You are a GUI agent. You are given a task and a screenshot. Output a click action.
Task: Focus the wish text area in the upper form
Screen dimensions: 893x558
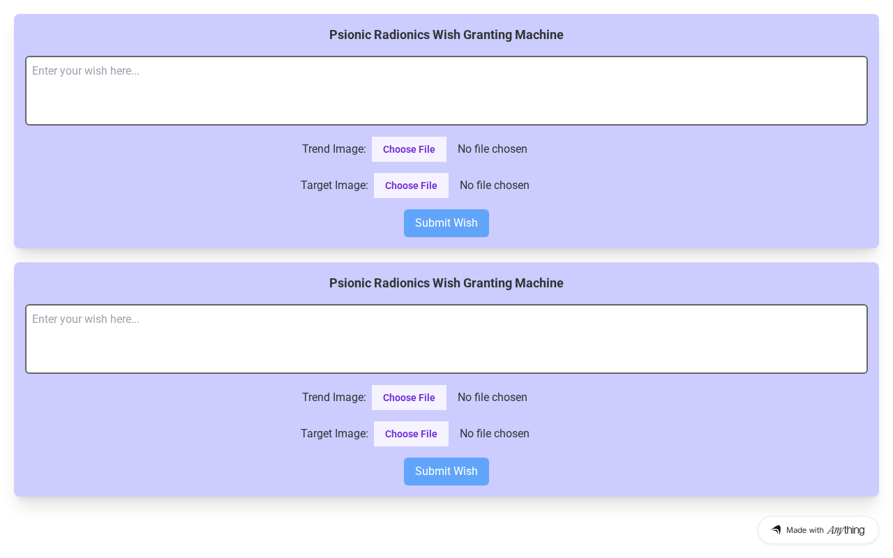[x=446, y=91]
